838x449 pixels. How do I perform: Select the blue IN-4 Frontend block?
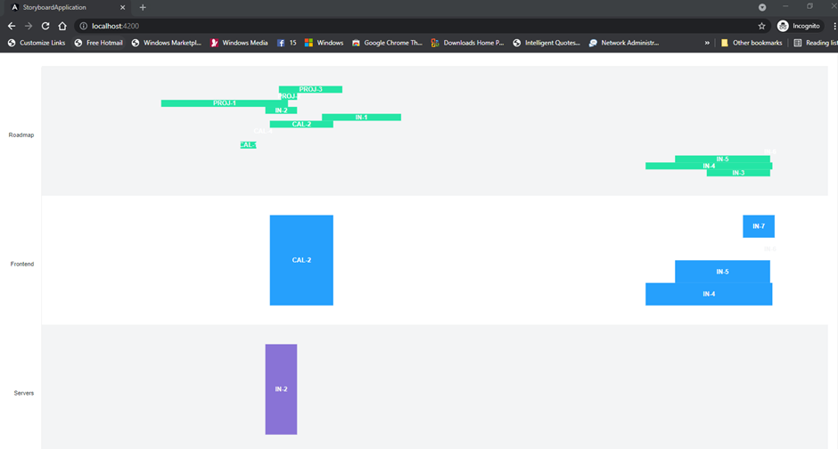point(709,294)
